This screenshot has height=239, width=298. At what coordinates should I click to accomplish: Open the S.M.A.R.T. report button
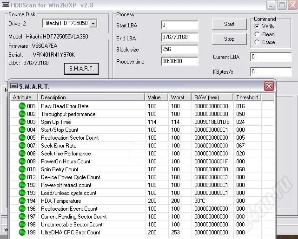point(81,69)
